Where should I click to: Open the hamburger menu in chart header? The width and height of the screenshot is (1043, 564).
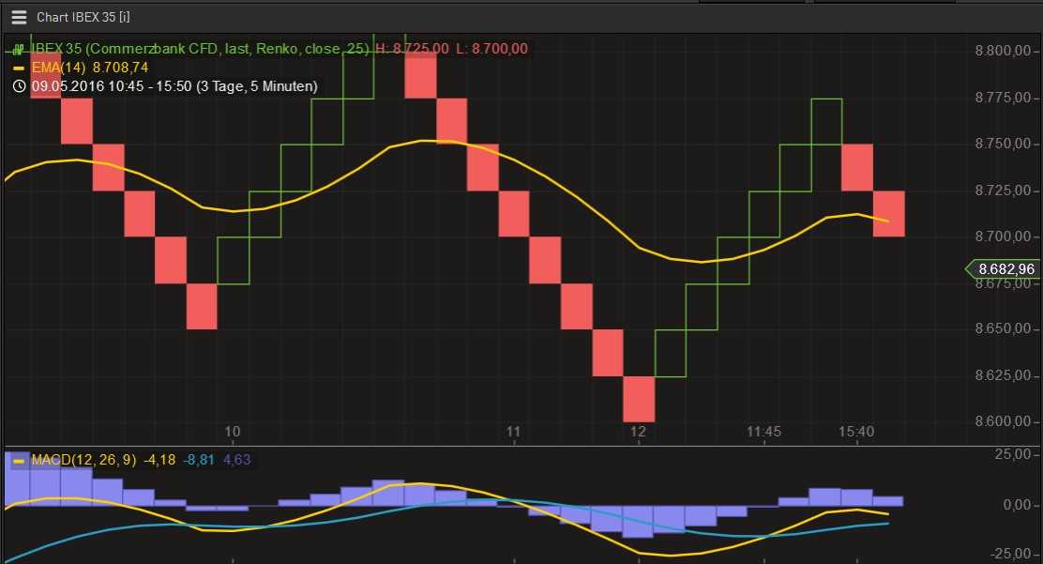click(x=19, y=16)
